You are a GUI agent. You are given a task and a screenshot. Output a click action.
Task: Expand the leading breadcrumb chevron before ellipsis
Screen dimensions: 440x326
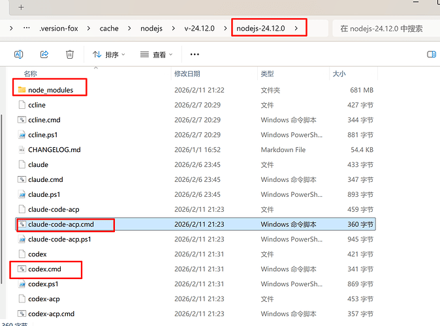(x=11, y=28)
